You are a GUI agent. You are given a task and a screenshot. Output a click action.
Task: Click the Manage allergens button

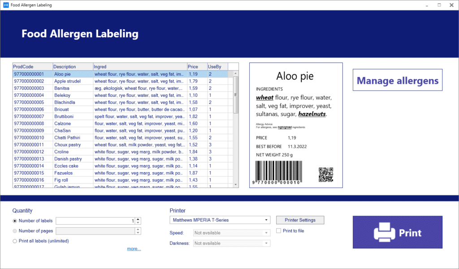click(398, 80)
